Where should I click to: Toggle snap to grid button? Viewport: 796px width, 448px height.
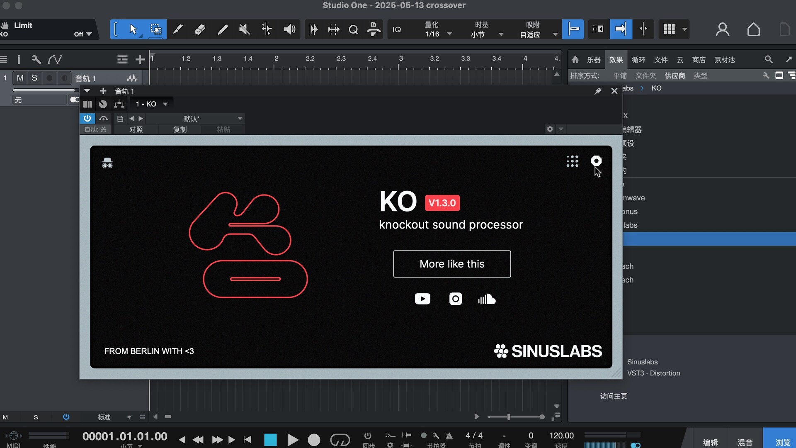pos(573,29)
